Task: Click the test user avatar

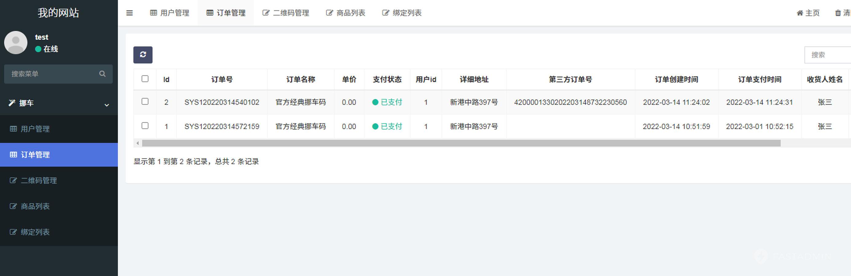Action: pyautogui.click(x=16, y=43)
